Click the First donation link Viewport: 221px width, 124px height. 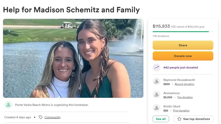tap(181, 111)
